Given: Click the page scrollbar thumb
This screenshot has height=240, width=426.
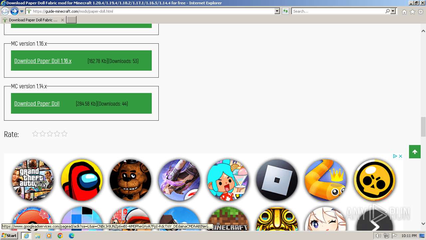Looking at the screenshot, I should (423, 127).
